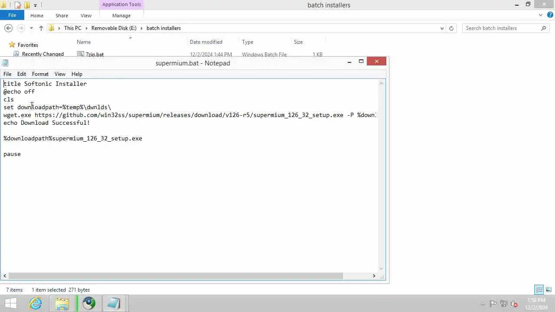The image size is (555, 312).
Task: Switch to Details view in status bar
Action: 539,289
